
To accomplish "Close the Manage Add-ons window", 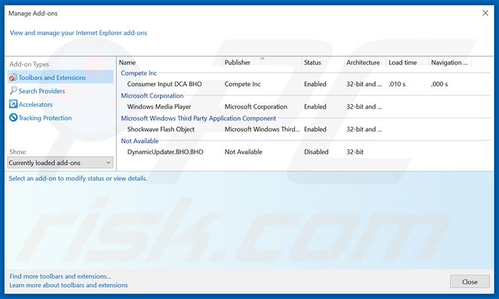I will (485, 13).
